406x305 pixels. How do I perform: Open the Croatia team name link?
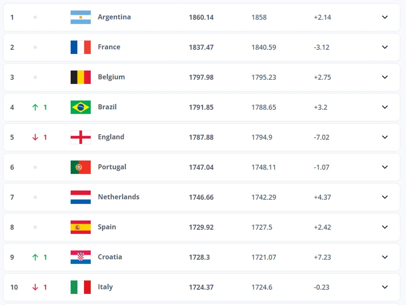tap(110, 257)
